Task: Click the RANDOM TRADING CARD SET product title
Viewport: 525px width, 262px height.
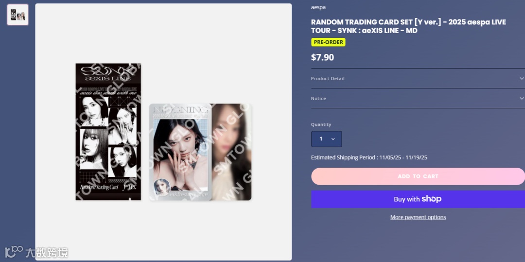Action: pyautogui.click(x=408, y=26)
